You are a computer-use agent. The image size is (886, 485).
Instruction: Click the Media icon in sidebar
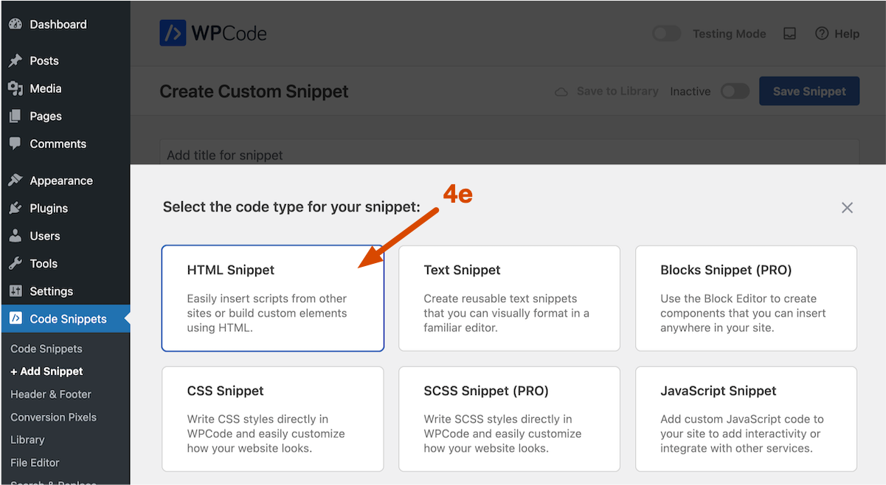[15, 88]
